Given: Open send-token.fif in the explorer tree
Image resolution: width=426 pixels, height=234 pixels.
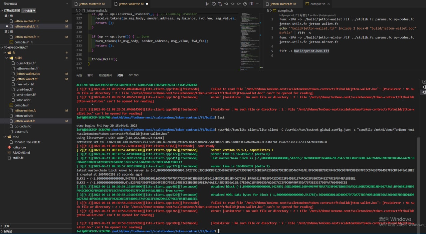Looking at the screenshot, I should click(36, 95).
